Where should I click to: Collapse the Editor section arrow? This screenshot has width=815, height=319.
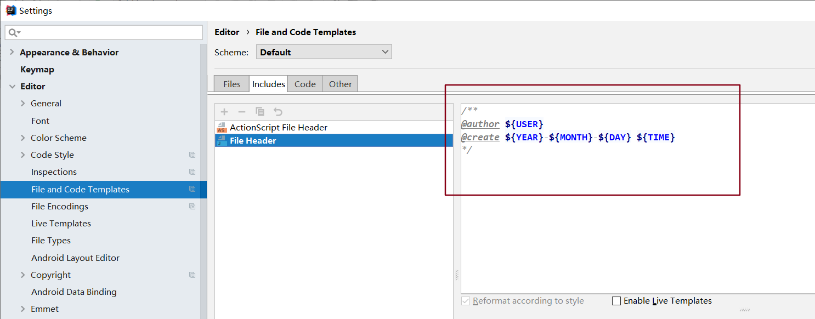click(x=12, y=87)
